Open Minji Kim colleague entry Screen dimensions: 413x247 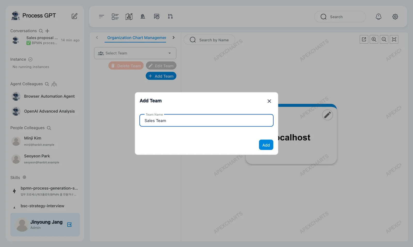pos(45,141)
